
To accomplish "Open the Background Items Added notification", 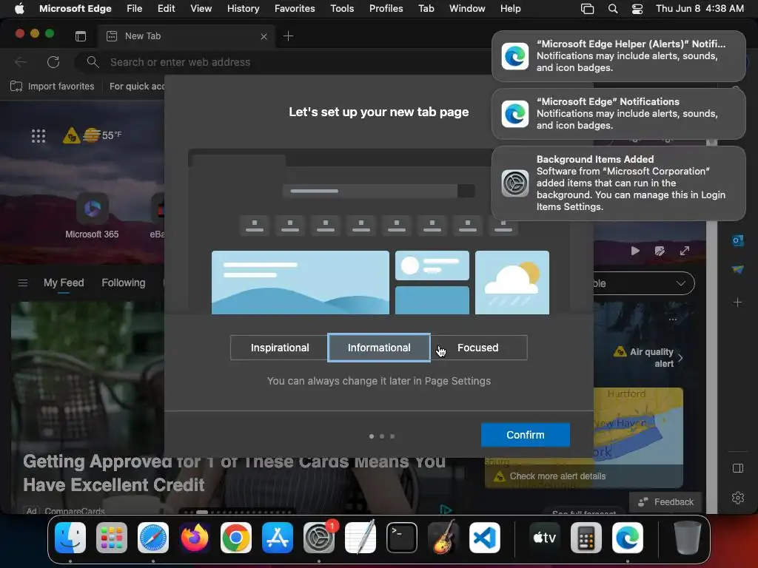I will click(x=618, y=183).
